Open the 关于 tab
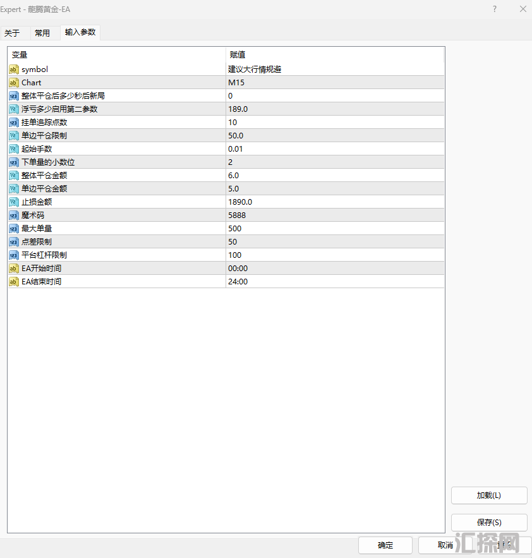 click(12, 33)
